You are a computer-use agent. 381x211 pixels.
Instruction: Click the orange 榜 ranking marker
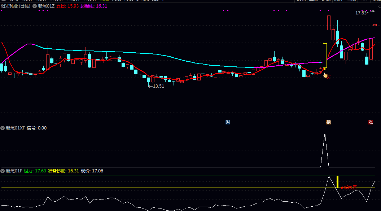(x=328, y=122)
